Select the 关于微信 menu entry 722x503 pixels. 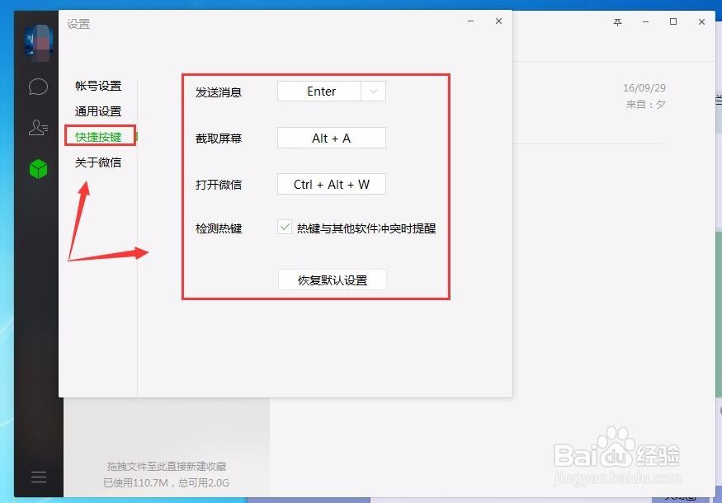click(99, 162)
